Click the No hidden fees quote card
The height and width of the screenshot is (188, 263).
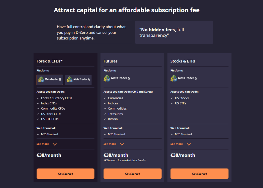click(x=174, y=32)
